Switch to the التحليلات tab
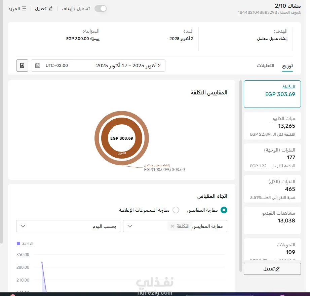 tap(265, 66)
